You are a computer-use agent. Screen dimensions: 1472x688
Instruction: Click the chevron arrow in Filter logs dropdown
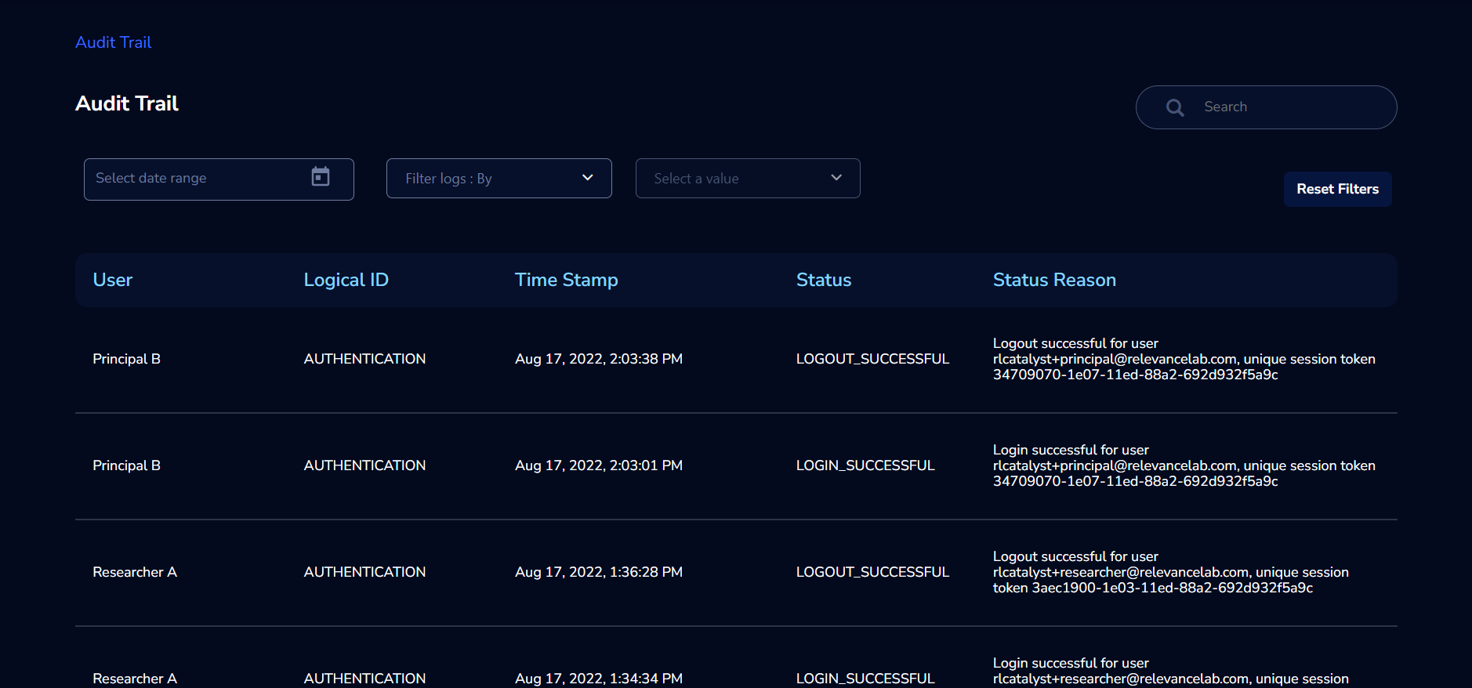(x=588, y=178)
